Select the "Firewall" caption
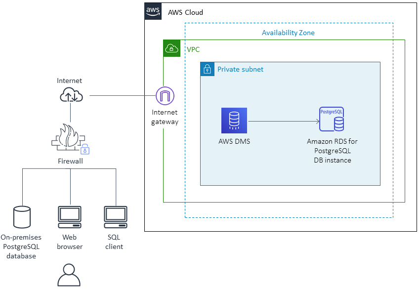The height and width of the screenshot is (289, 420). click(71, 161)
